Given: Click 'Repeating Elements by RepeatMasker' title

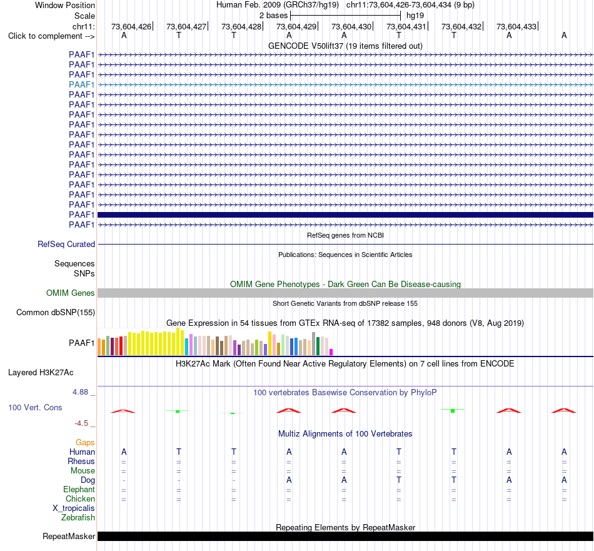Looking at the screenshot, I should [345, 527].
